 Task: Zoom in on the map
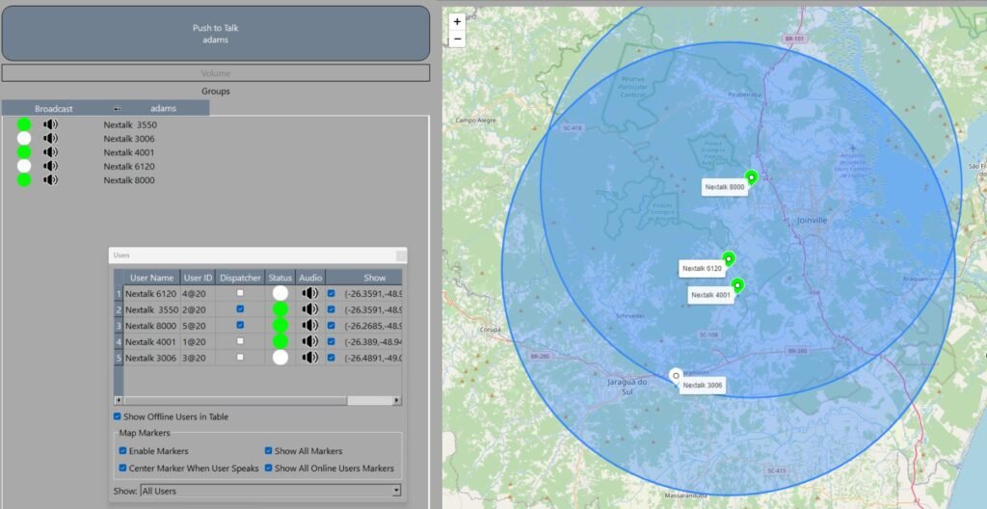coord(457,21)
